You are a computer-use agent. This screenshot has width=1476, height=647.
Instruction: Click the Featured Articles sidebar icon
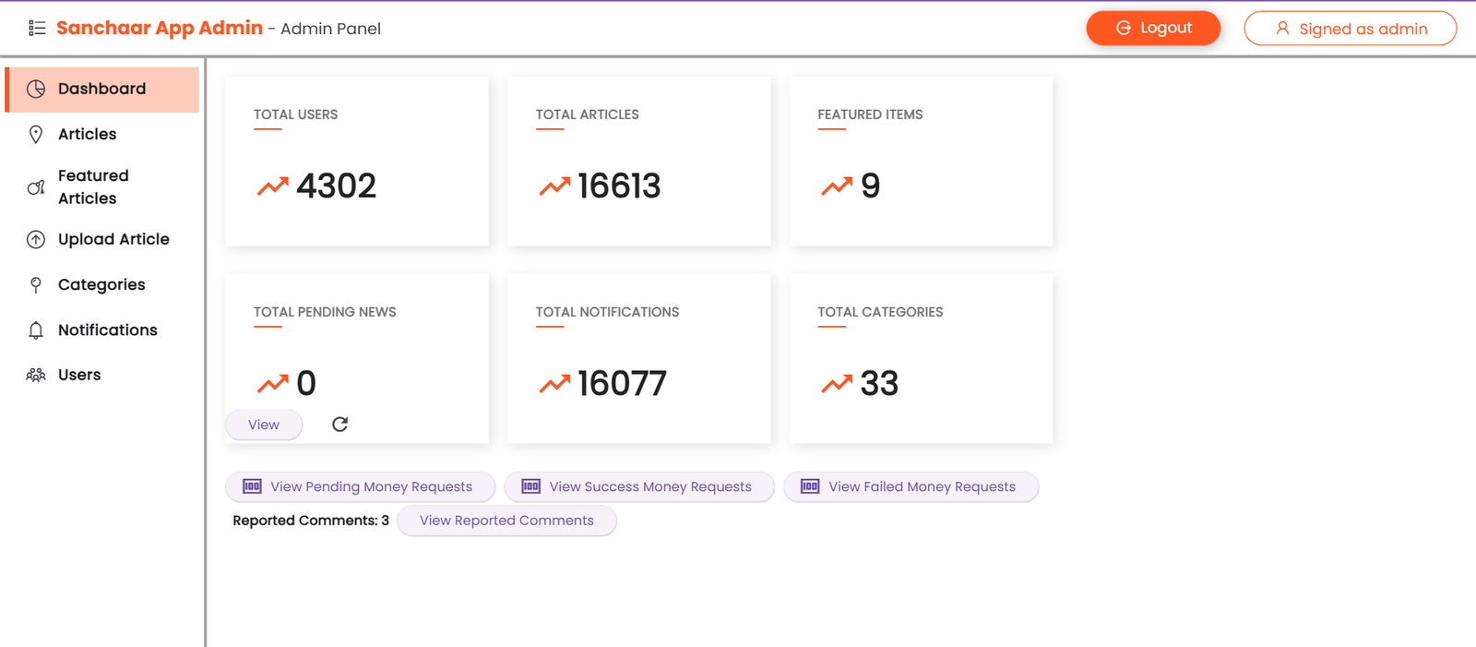tap(36, 187)
